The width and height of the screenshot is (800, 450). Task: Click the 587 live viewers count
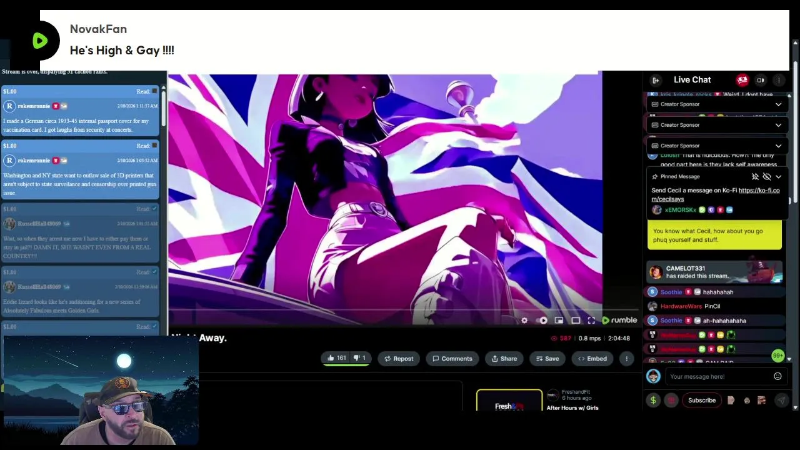[x=562, y=338]
